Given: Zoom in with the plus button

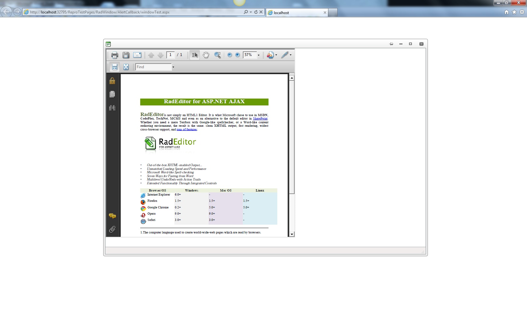Looking at the screenshot, I should [237, 55].
